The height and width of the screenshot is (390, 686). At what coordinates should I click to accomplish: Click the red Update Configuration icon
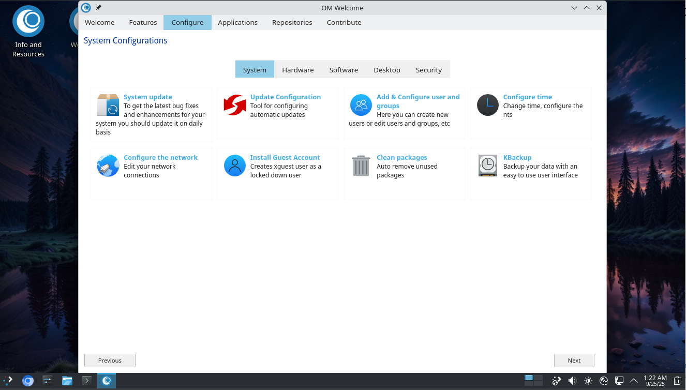coord(234,105)
